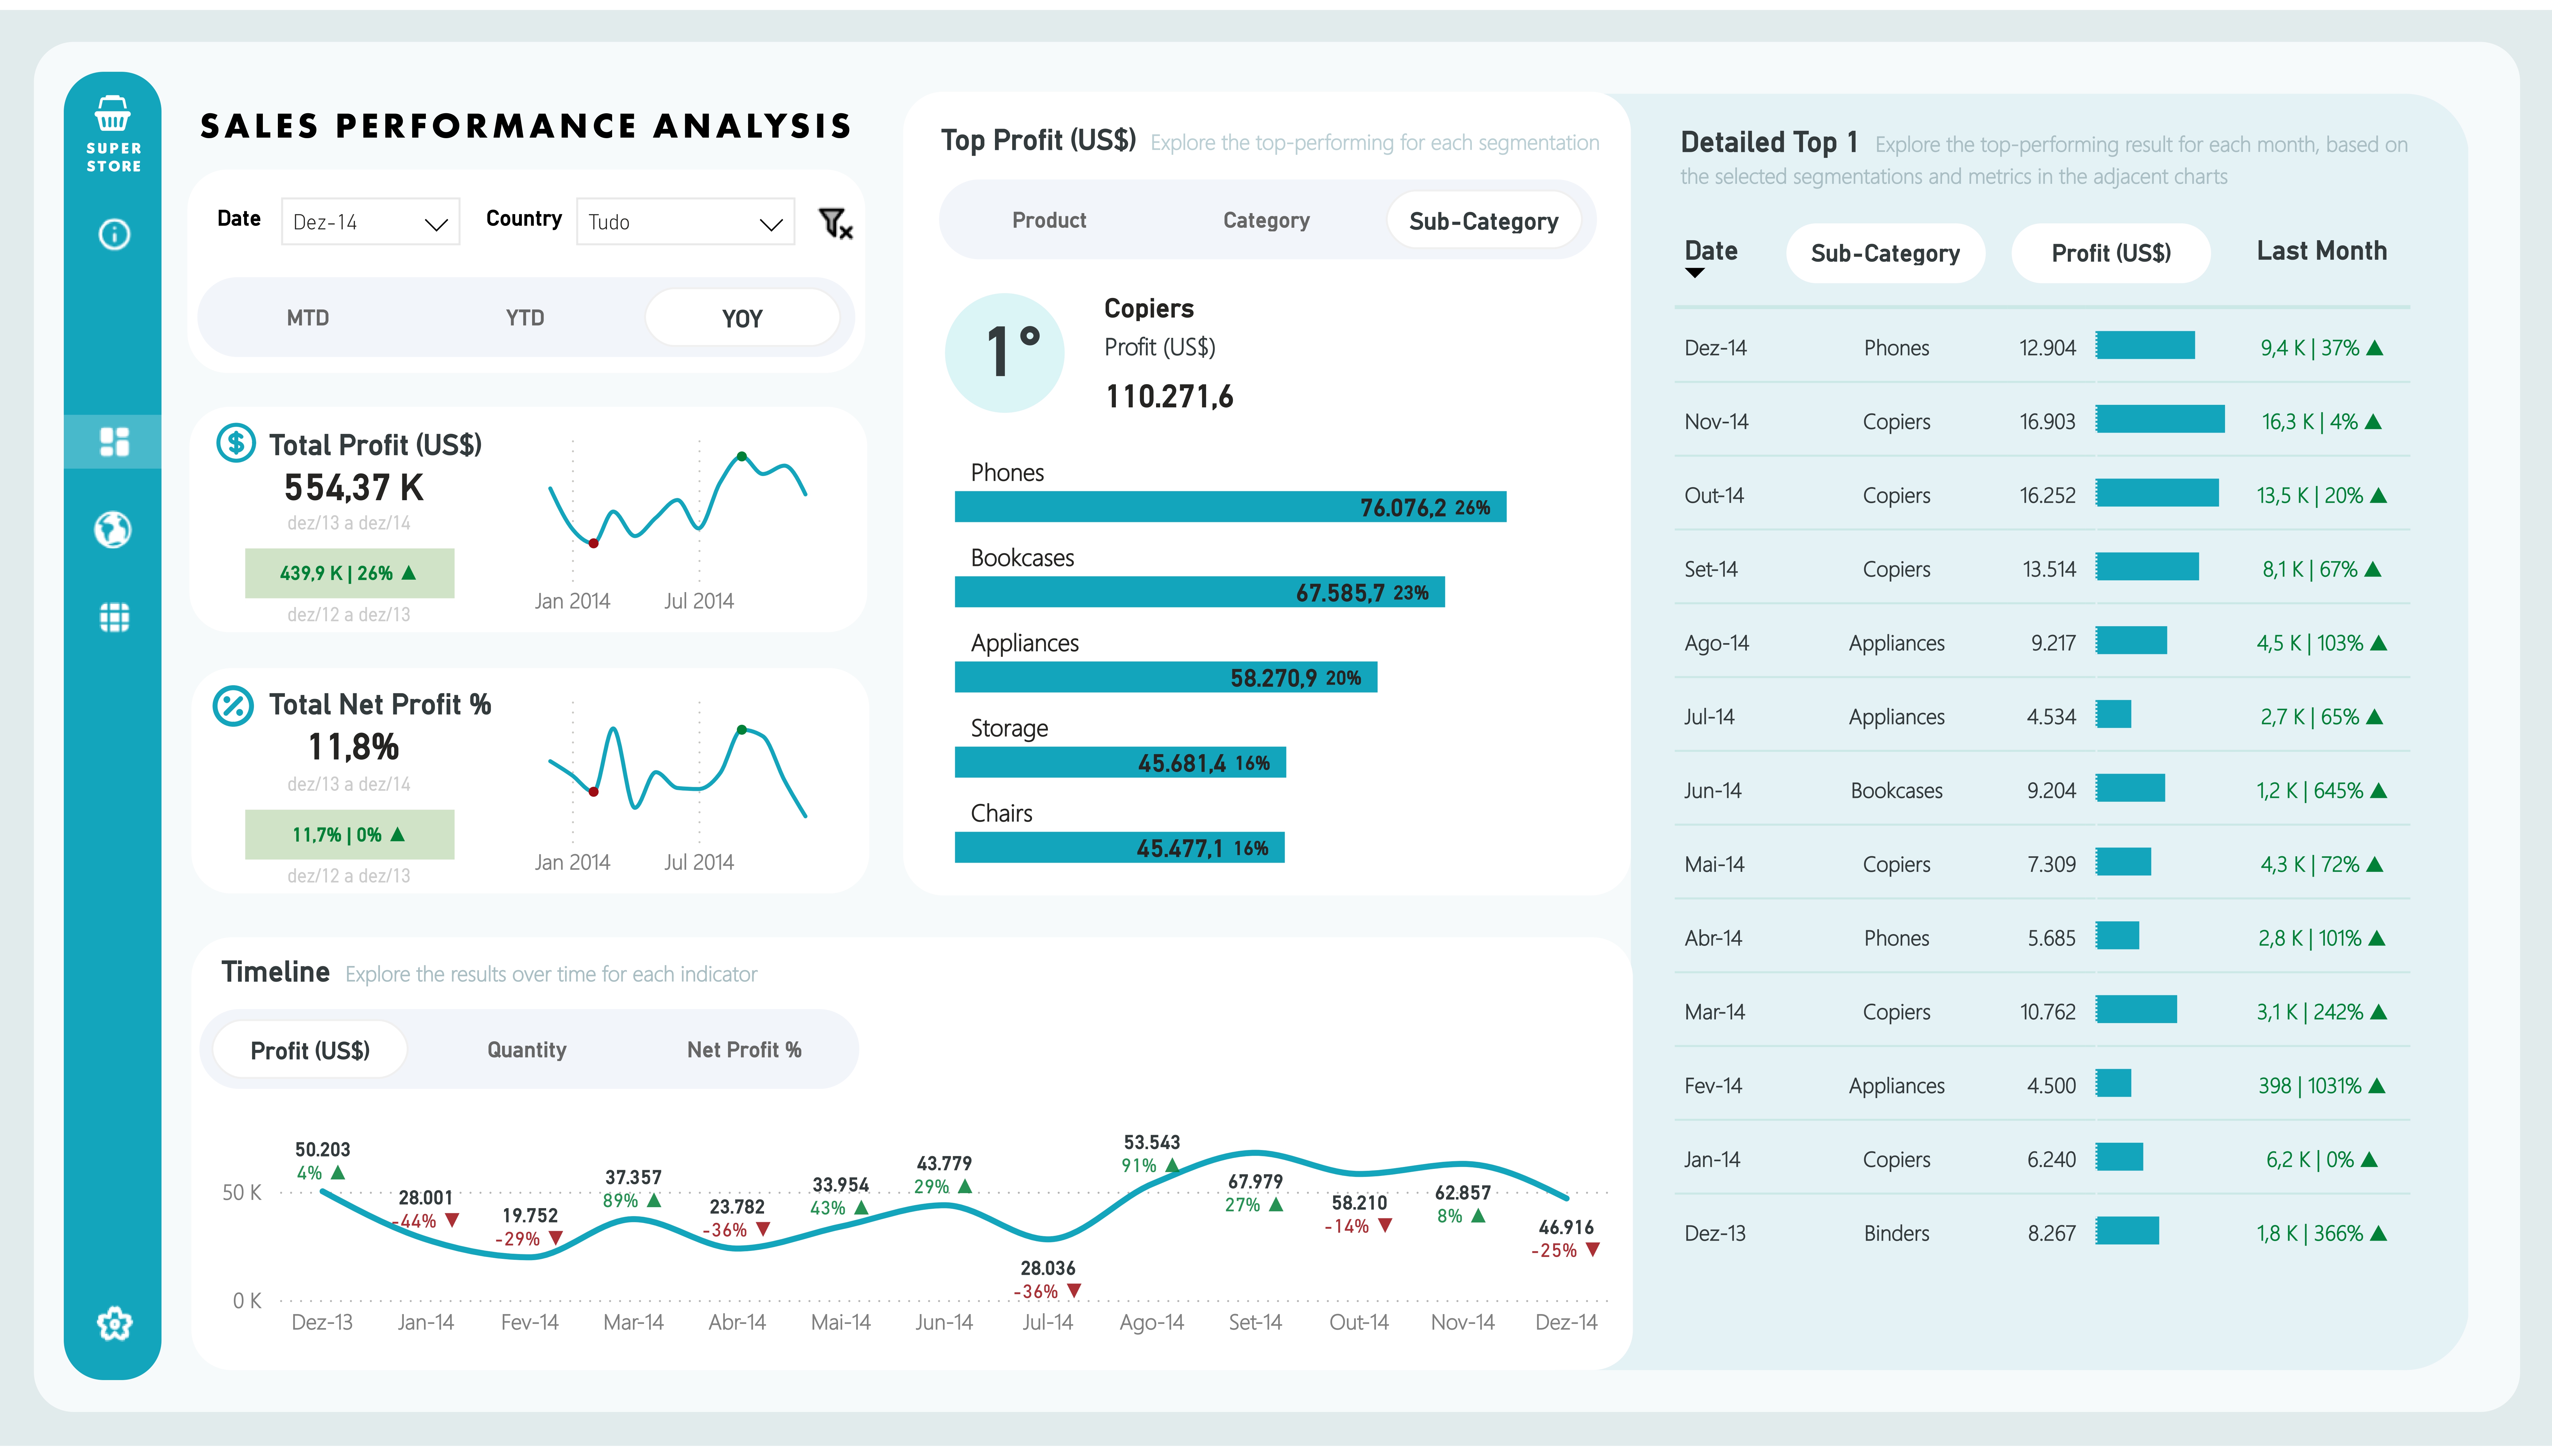2552x1456 pixels.
Task: Show Quantity on the Timeline
Action: [527, 1050]
